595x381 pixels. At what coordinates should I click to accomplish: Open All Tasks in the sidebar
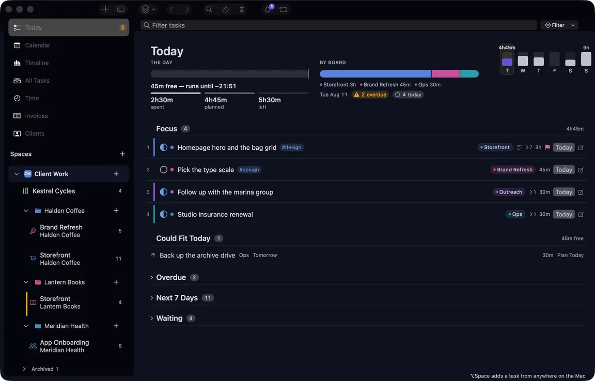(x=69, y=81)
